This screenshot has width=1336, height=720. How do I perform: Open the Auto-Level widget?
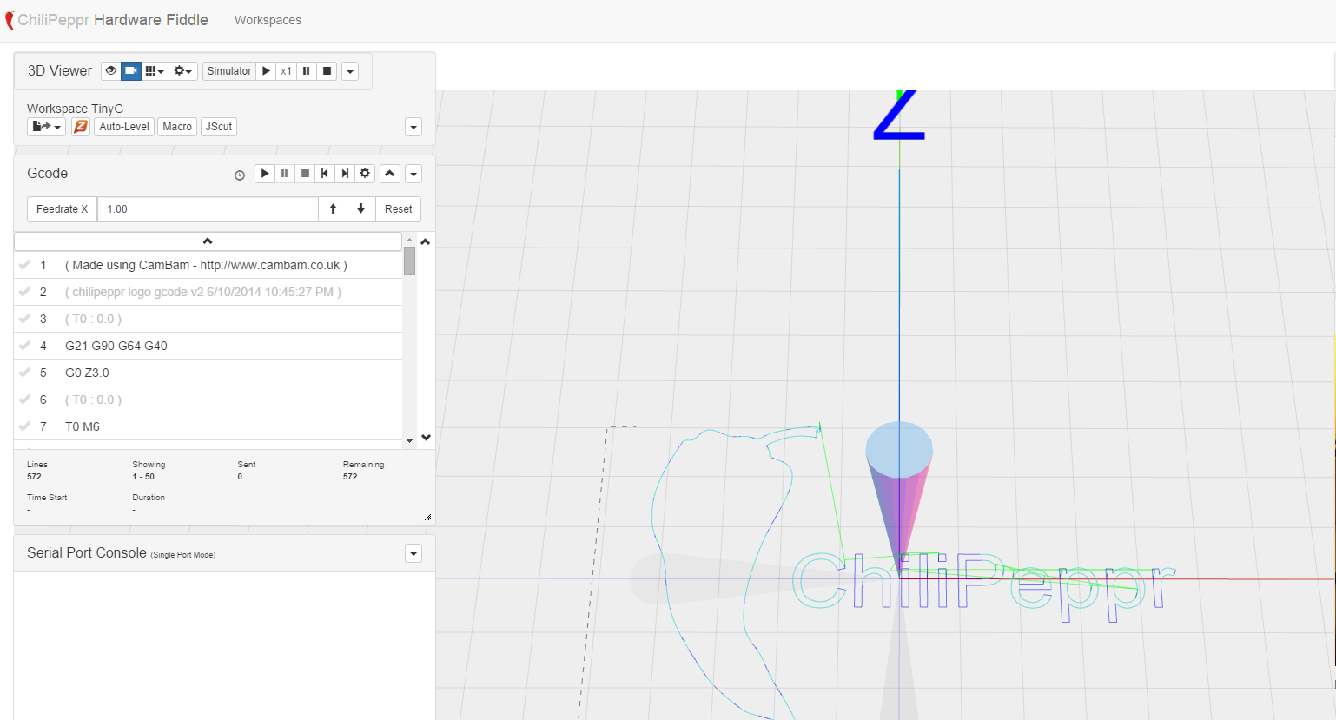[x=124, y=127]
